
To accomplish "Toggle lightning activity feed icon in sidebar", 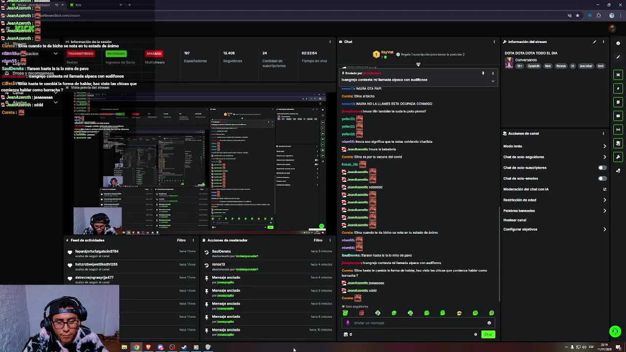I will pos(618,88).
